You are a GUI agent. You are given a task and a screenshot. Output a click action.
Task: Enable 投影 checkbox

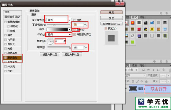pyautogui.click(x=6, y=71)
